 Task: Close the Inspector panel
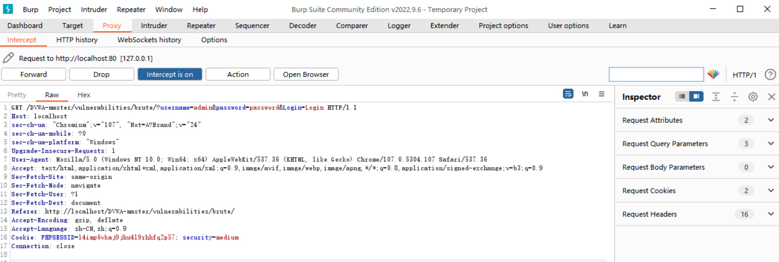click(x=772, y=97)
